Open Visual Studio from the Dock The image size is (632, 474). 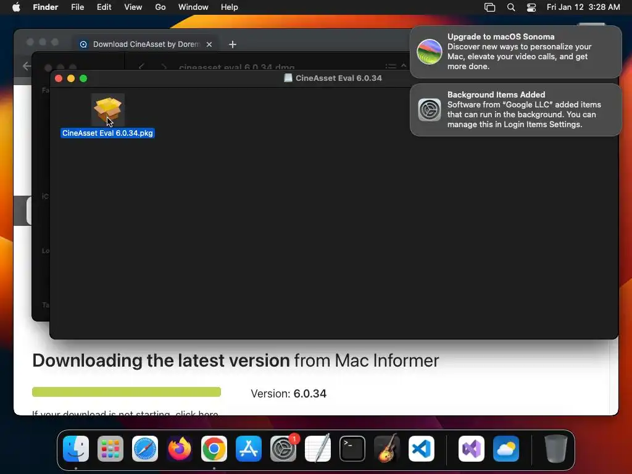pyautogui.click(x=472, y=449)
